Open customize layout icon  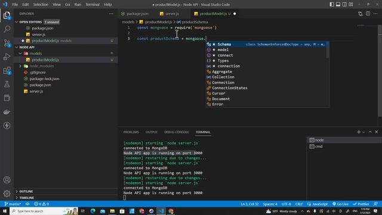[351, 4]
